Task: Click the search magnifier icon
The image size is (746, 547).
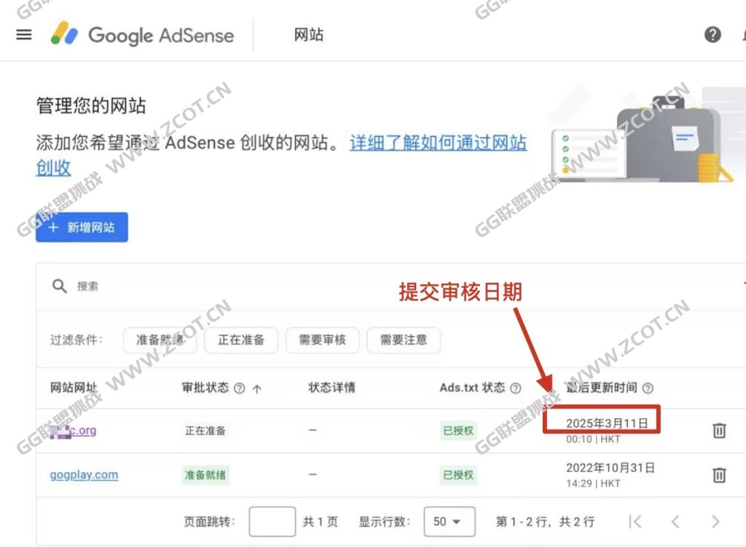Action: (60, 286)
